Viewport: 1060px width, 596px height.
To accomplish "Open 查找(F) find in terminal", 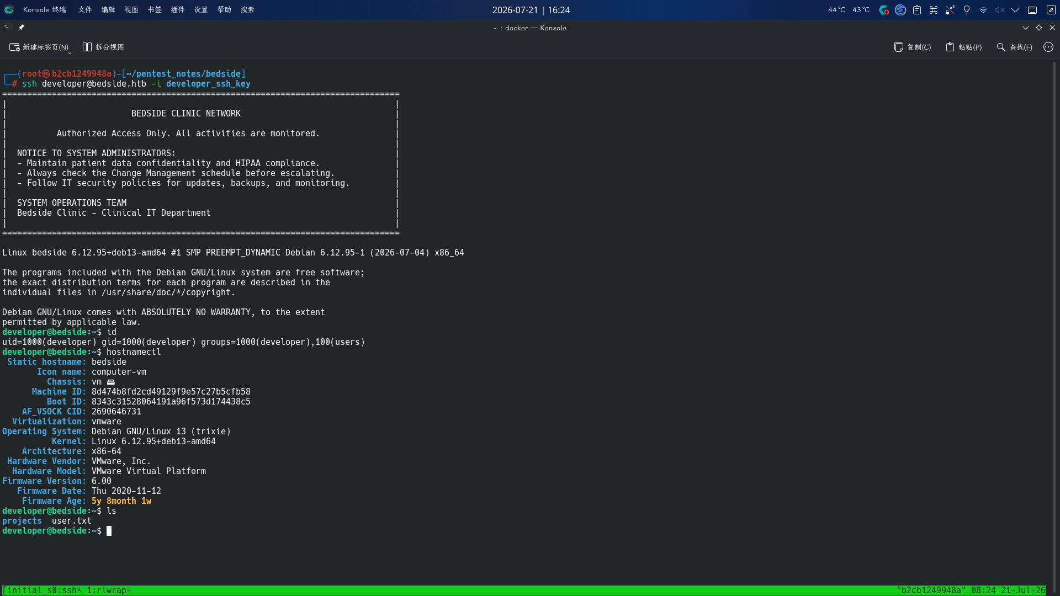I will (x=1015, y=47).
